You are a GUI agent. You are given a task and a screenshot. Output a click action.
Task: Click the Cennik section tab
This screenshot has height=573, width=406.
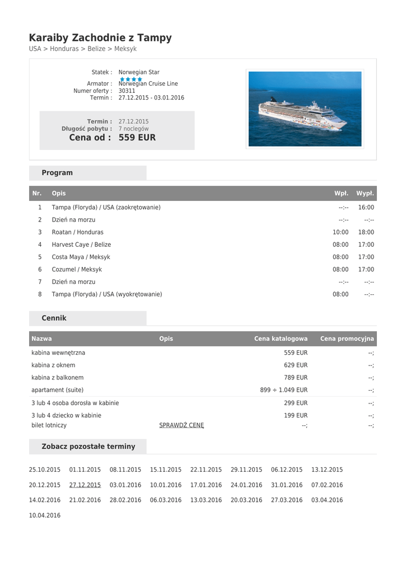coord(54,318)
